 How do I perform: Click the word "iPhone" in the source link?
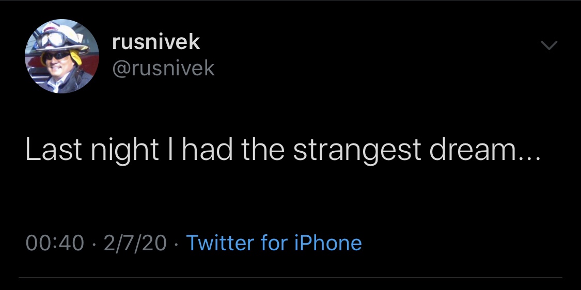coord(327,243)
